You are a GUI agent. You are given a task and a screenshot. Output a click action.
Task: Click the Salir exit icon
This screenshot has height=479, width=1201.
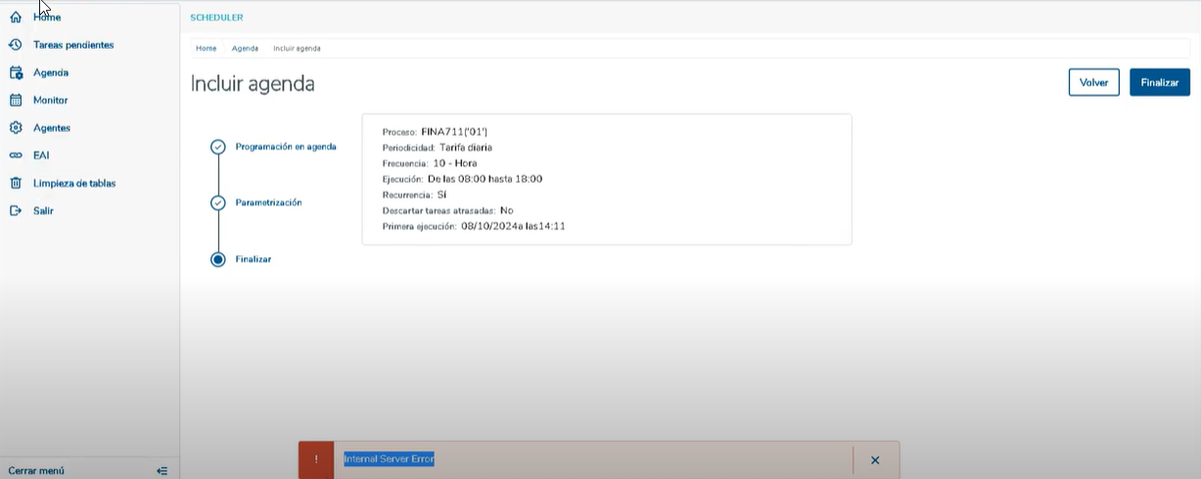pos(16,210)
